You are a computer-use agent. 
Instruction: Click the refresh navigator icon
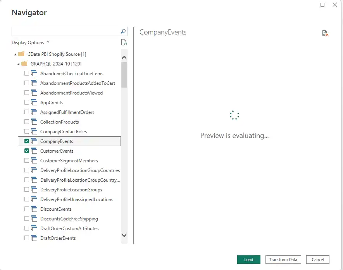(x=124, y=43)
